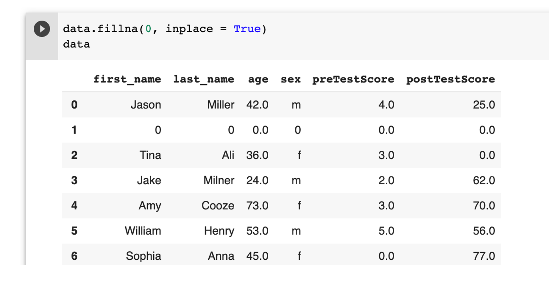Click the postTestScore column header
This screenshot has width=549, height=282.
(451, 79)
